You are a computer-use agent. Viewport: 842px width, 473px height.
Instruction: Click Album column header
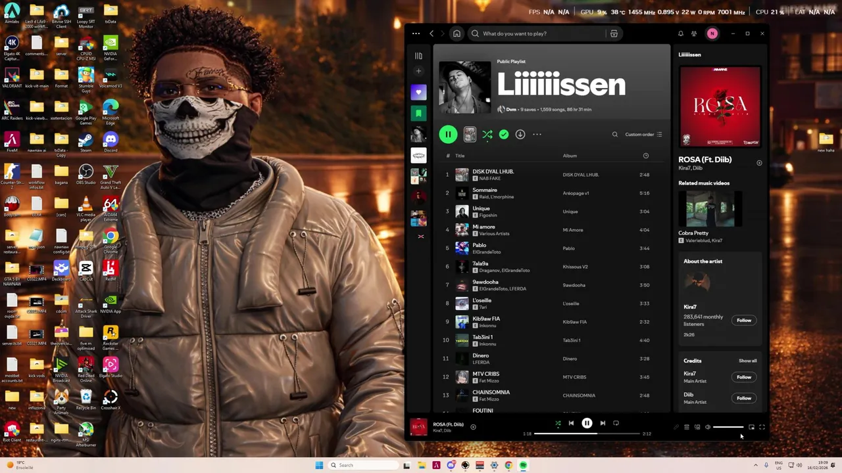click(x=570, y=156)
